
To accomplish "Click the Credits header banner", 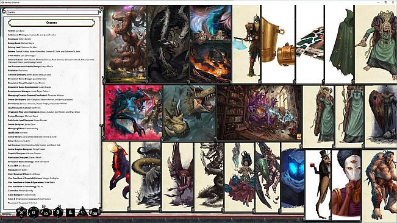I will click(x=52, y=23).
